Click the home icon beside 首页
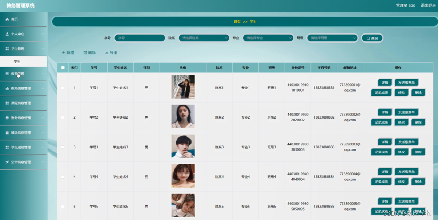The height and width of the screenshot is (220, 438). 7,19
